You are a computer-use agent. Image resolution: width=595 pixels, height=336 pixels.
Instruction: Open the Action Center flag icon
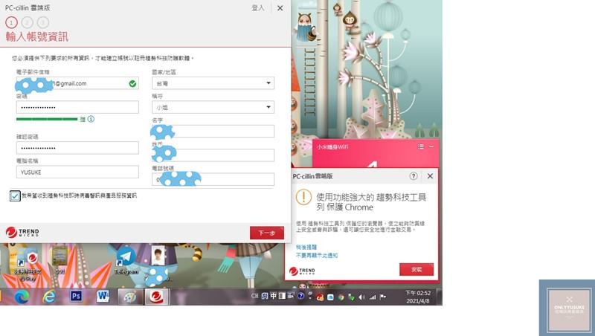(x=382, y=297)
